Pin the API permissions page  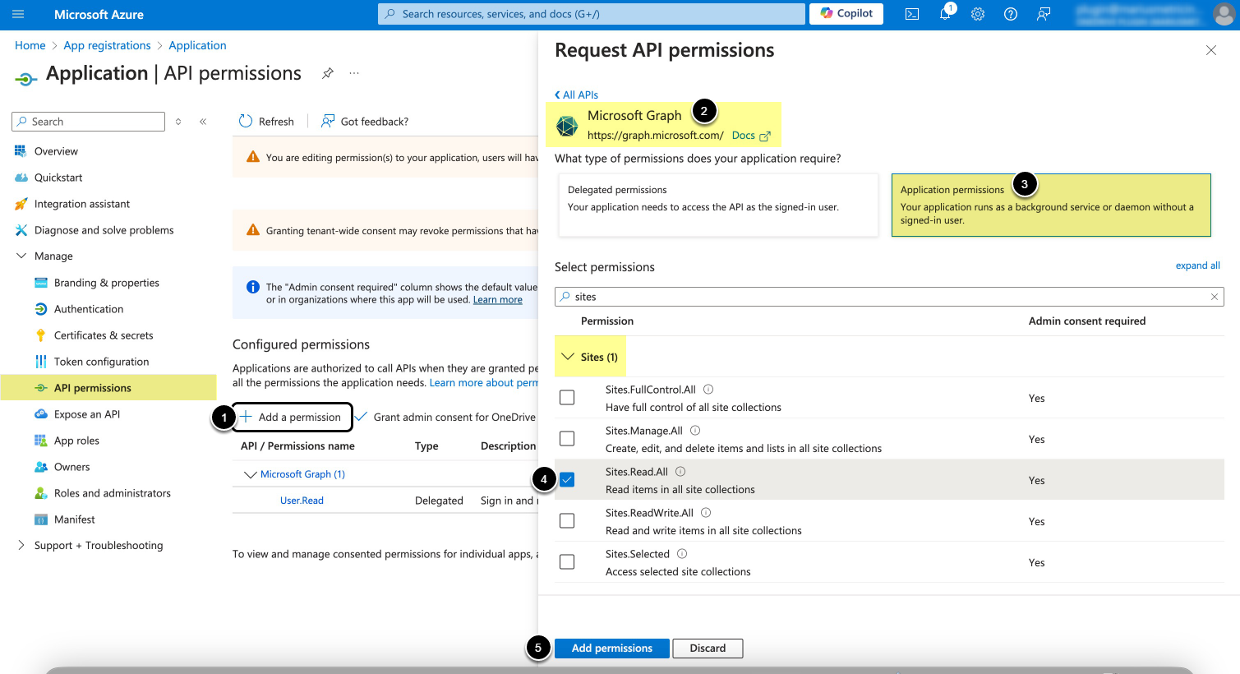coord(328,73)
